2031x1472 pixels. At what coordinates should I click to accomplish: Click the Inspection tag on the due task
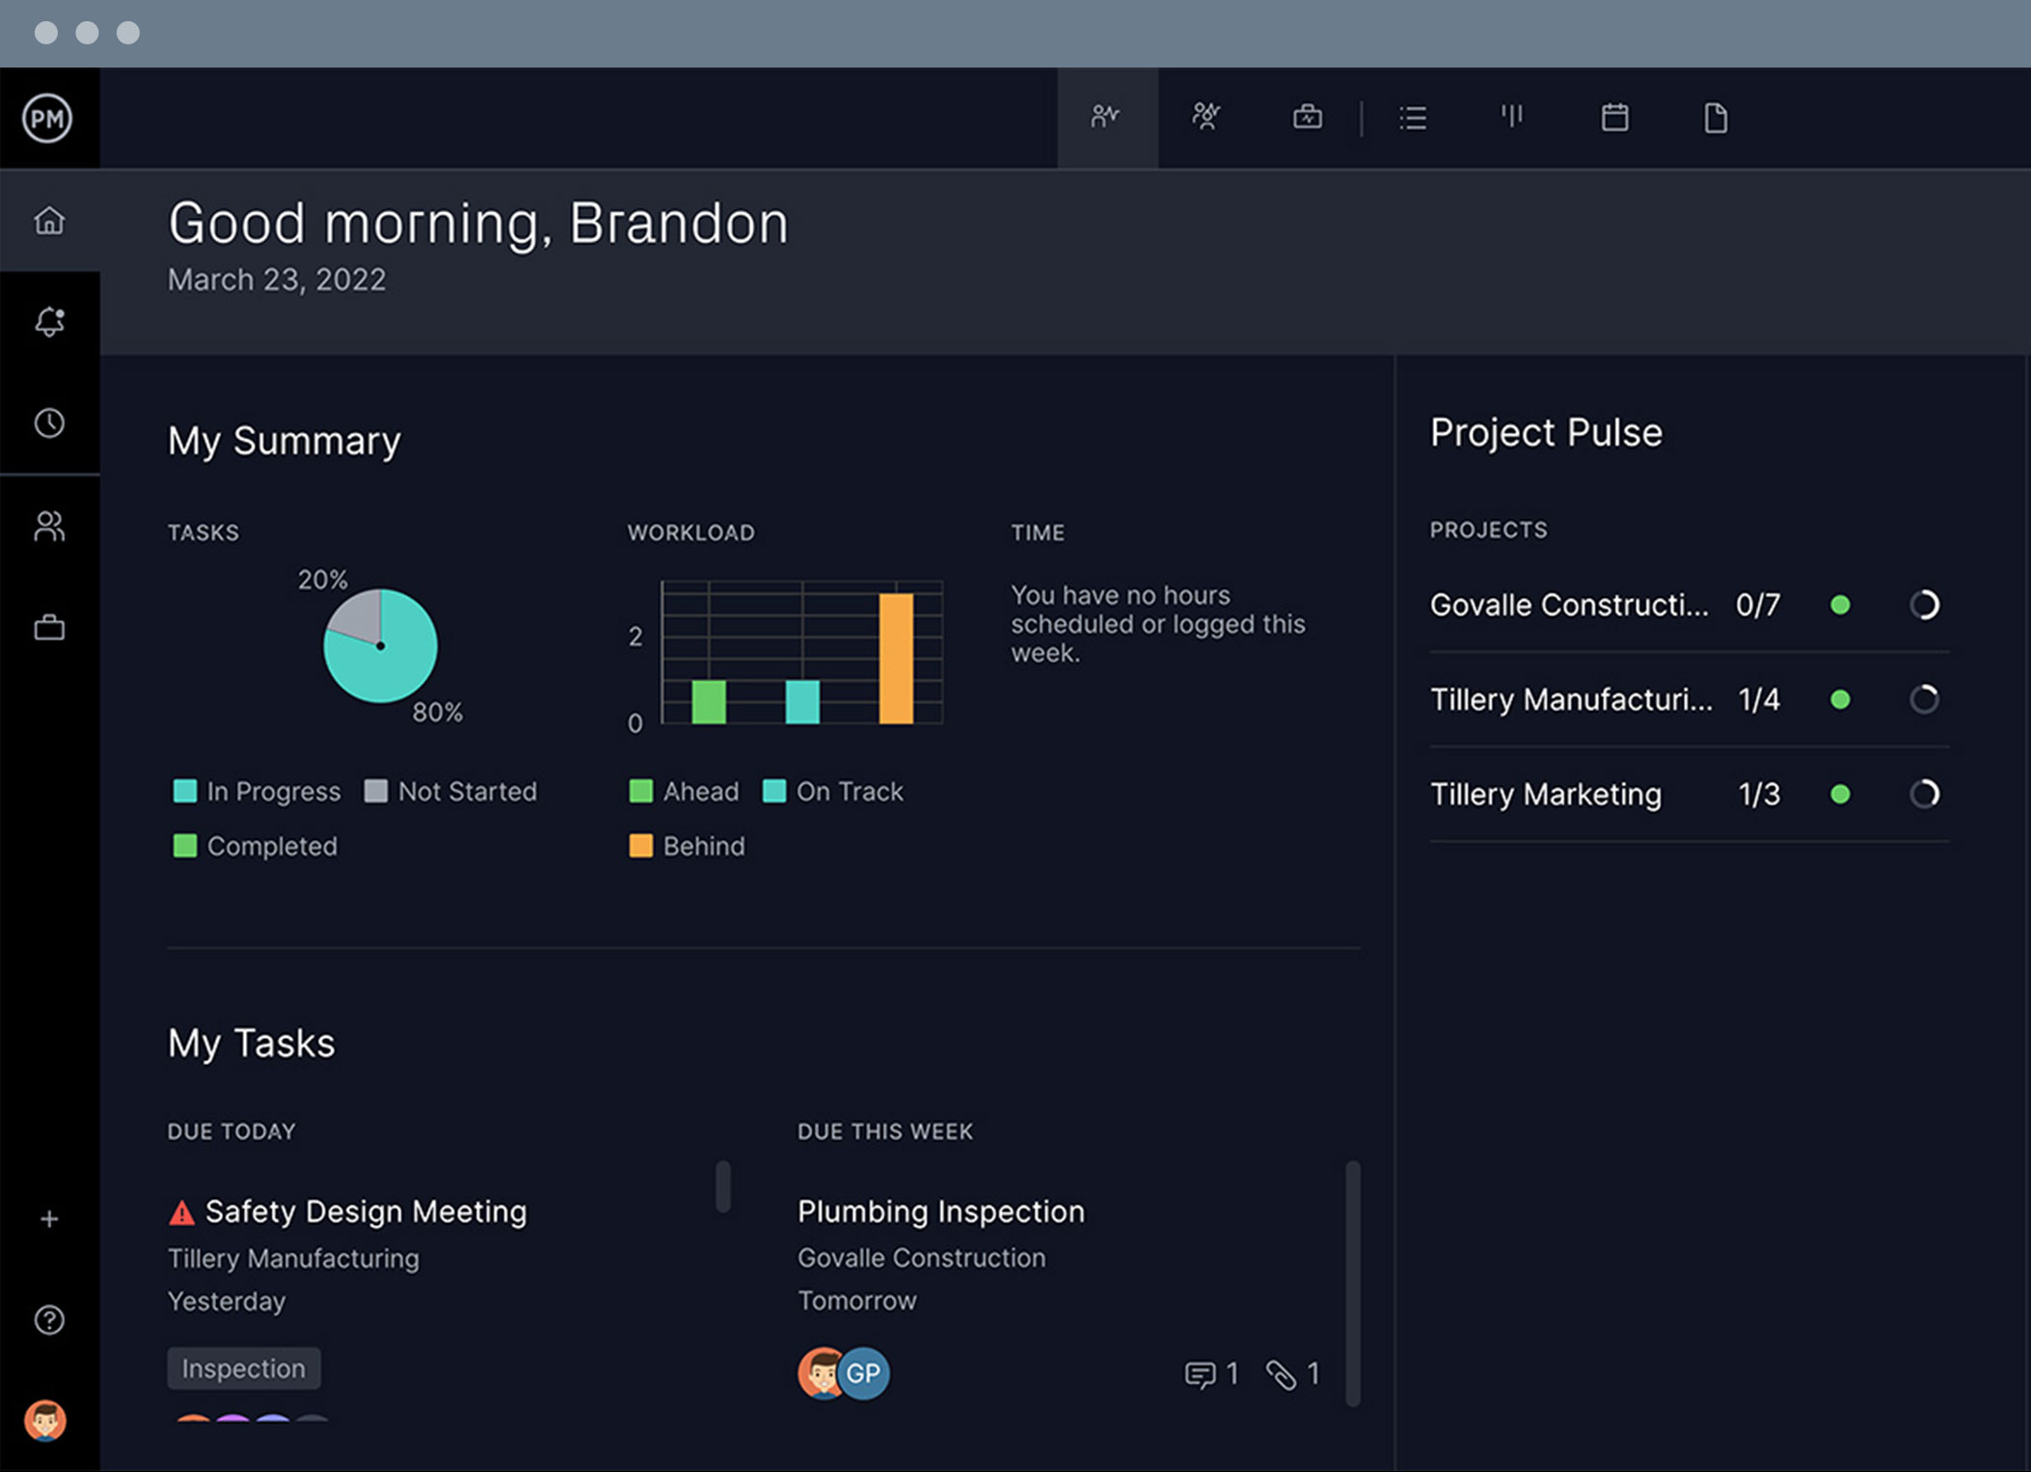tap(243, 1368)
